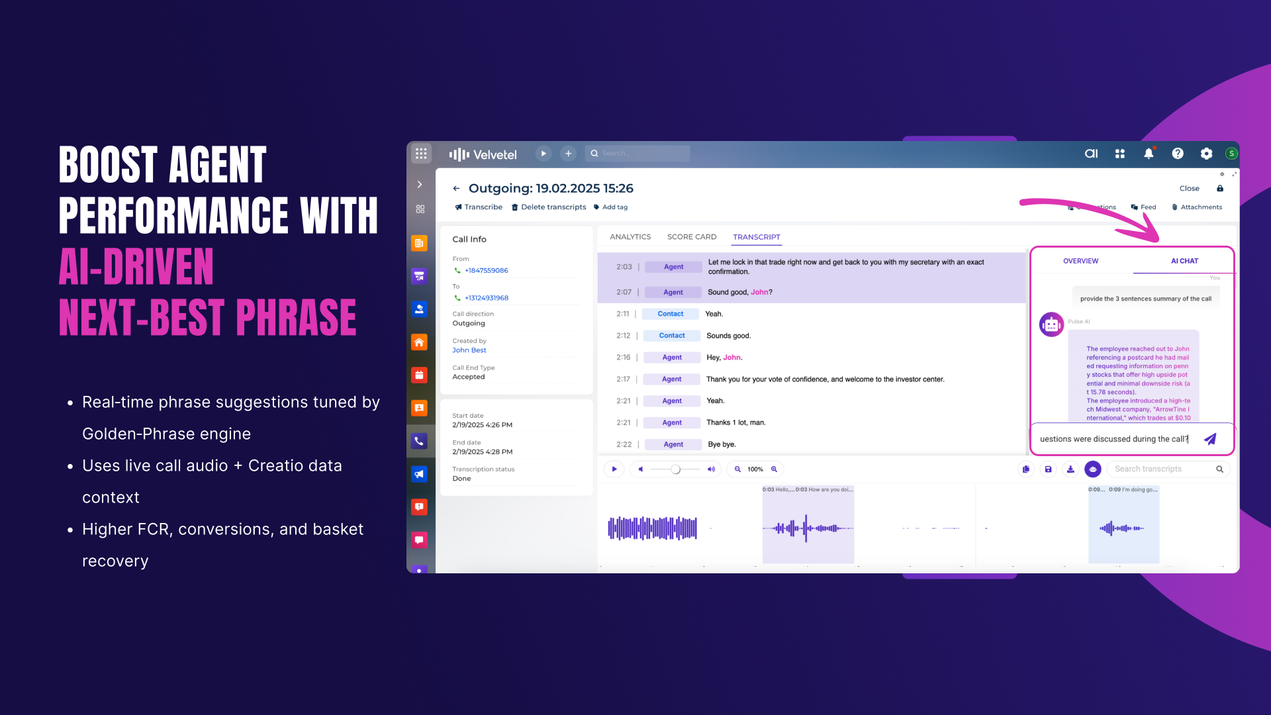This screenshot has height=715, width=1271.
Task: Click the zoom in waveform magnifier
Action: pos(774,469)
